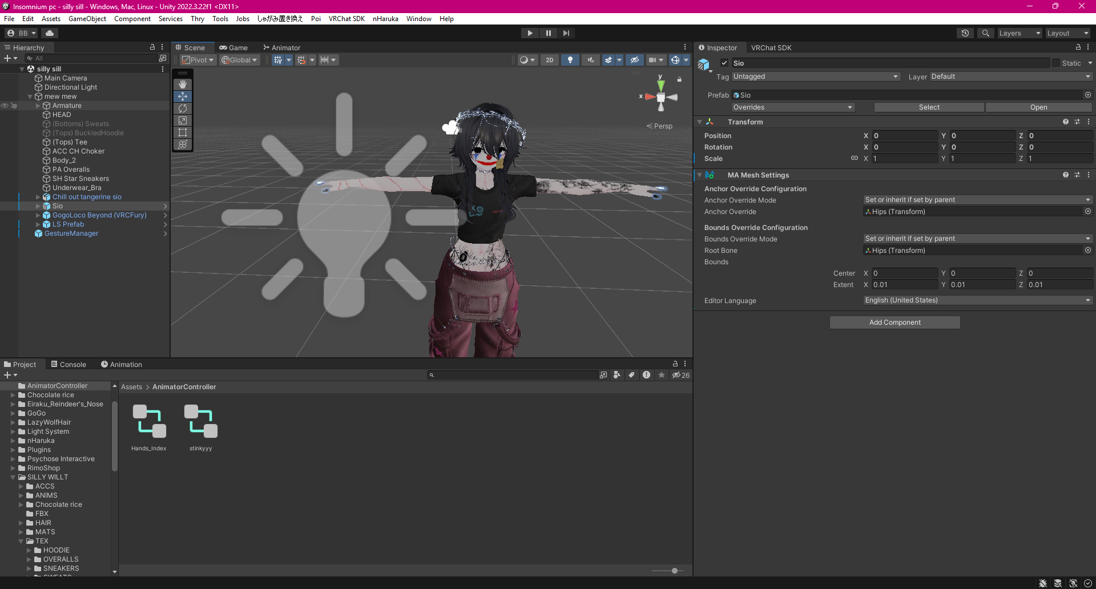
Task: Open the Tag Untagged dropdown
Action: [816, 76]
